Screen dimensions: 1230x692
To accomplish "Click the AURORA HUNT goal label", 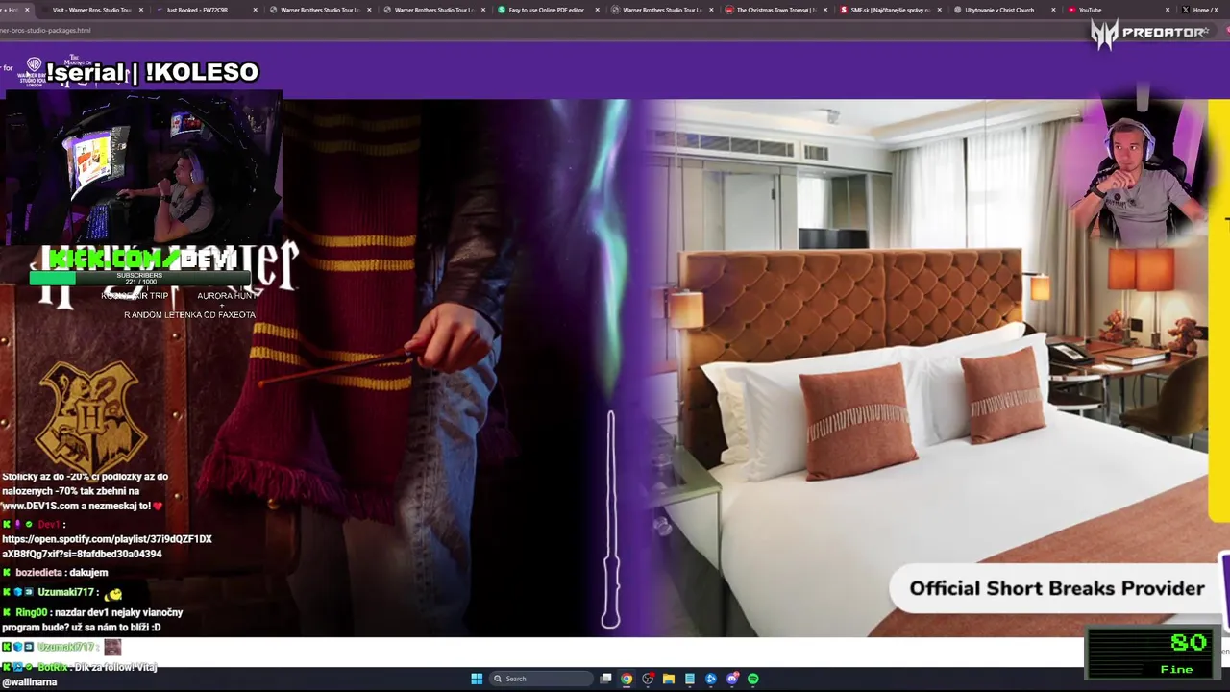I will [227, 295].
